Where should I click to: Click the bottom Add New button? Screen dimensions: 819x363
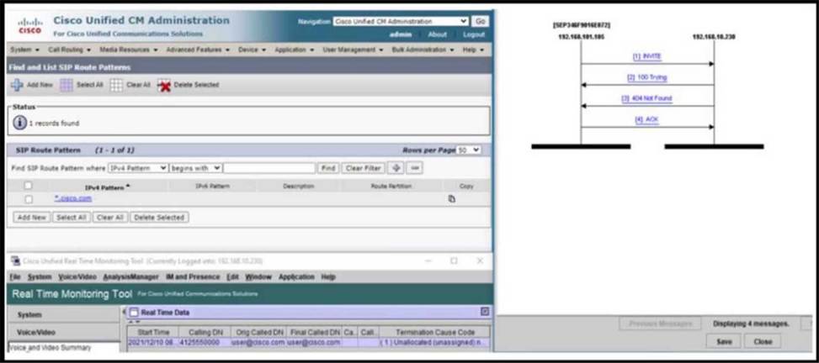(x=32, y=218)
